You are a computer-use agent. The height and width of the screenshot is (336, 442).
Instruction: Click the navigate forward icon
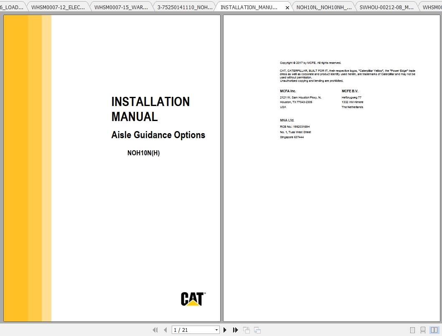(x=257, y=330)
